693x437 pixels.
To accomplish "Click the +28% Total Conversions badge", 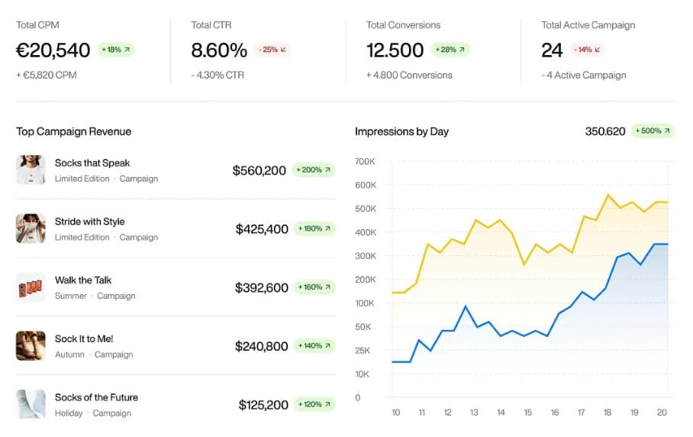I will point(450,50).
